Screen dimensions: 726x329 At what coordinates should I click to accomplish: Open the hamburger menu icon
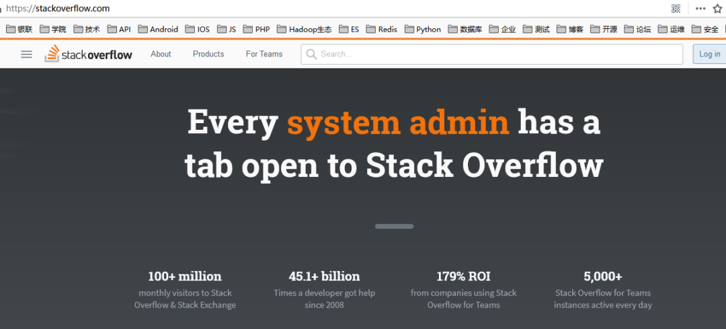[x=27, y=54]
